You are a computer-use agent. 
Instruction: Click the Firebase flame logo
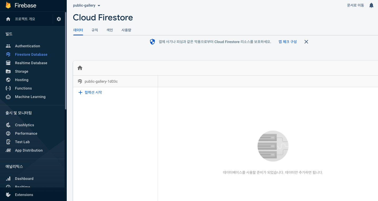(8, 5)
